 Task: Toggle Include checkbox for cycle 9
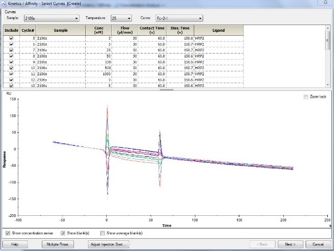(11, 62)
